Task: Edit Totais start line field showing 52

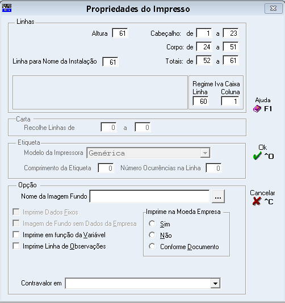Action: [x=204, y=61]
